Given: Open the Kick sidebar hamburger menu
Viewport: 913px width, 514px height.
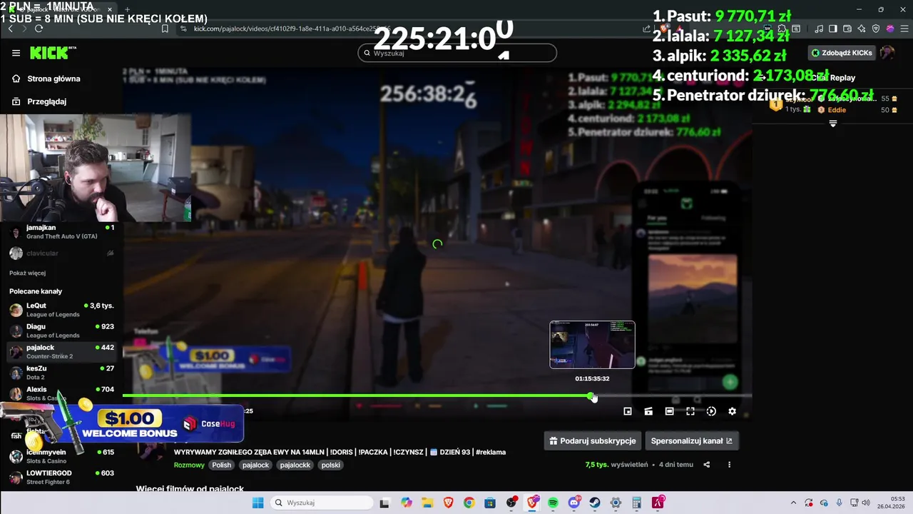Looking at the screenshot, I should [x=16, y=53].
